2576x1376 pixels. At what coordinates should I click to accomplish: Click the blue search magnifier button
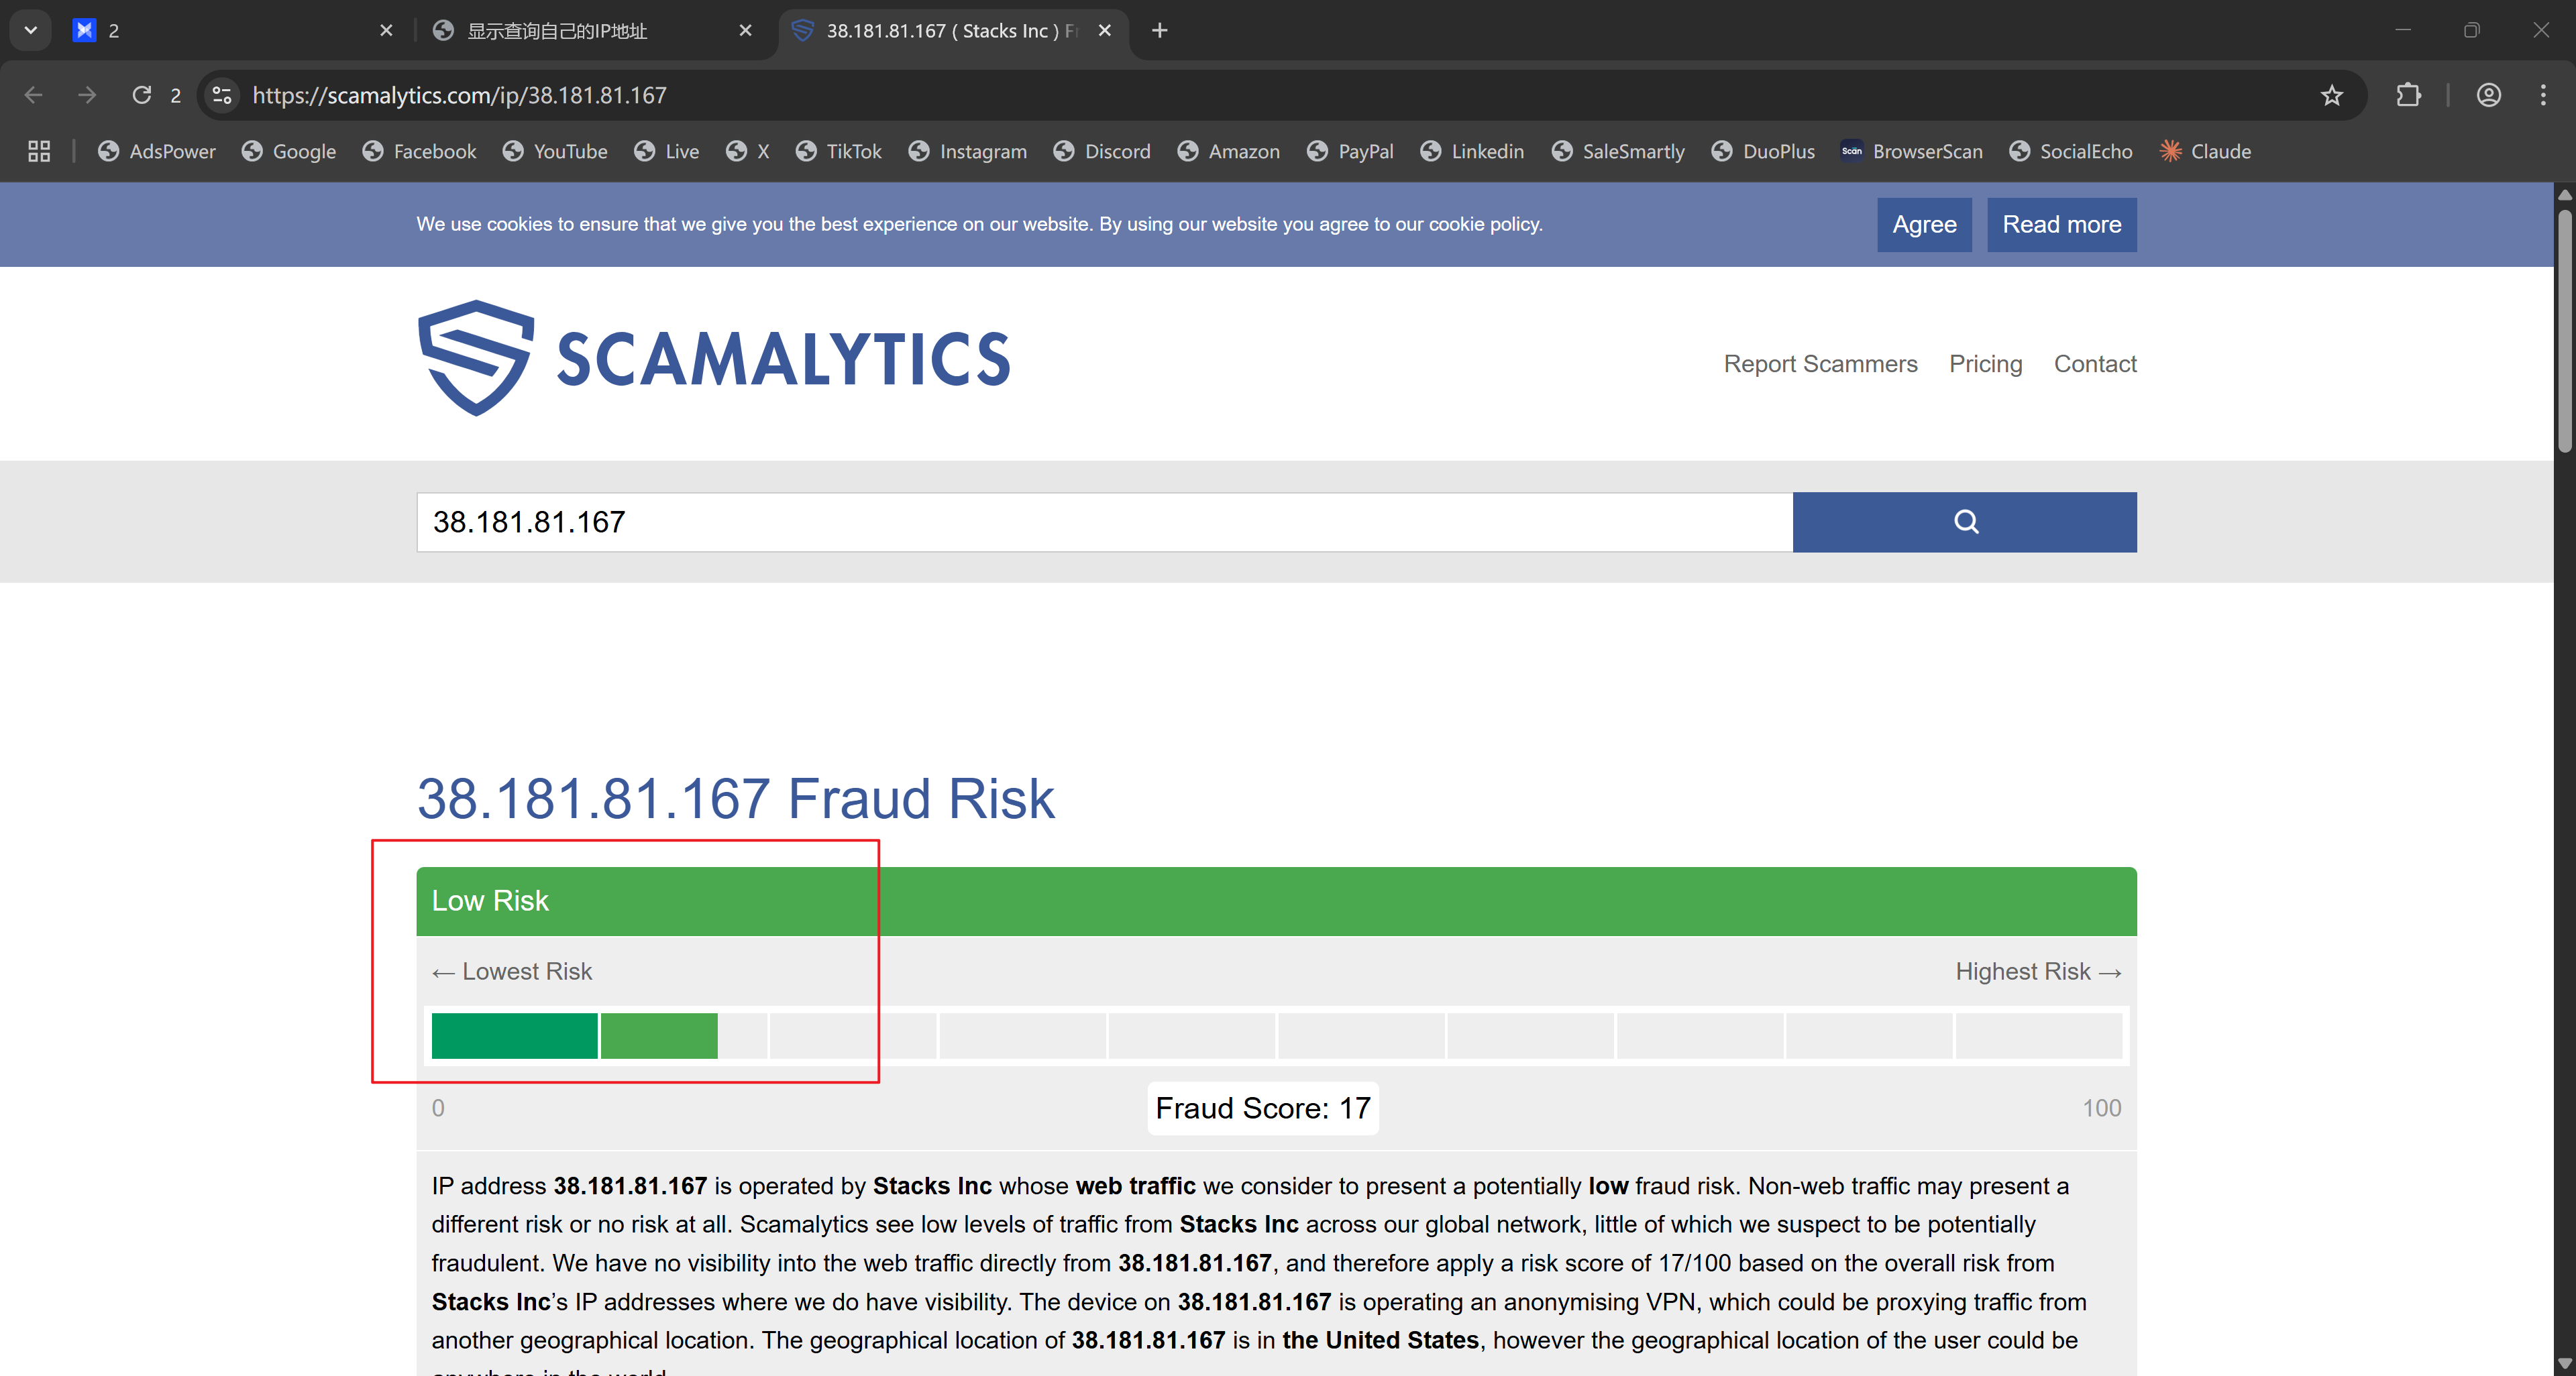[1964, 522]
